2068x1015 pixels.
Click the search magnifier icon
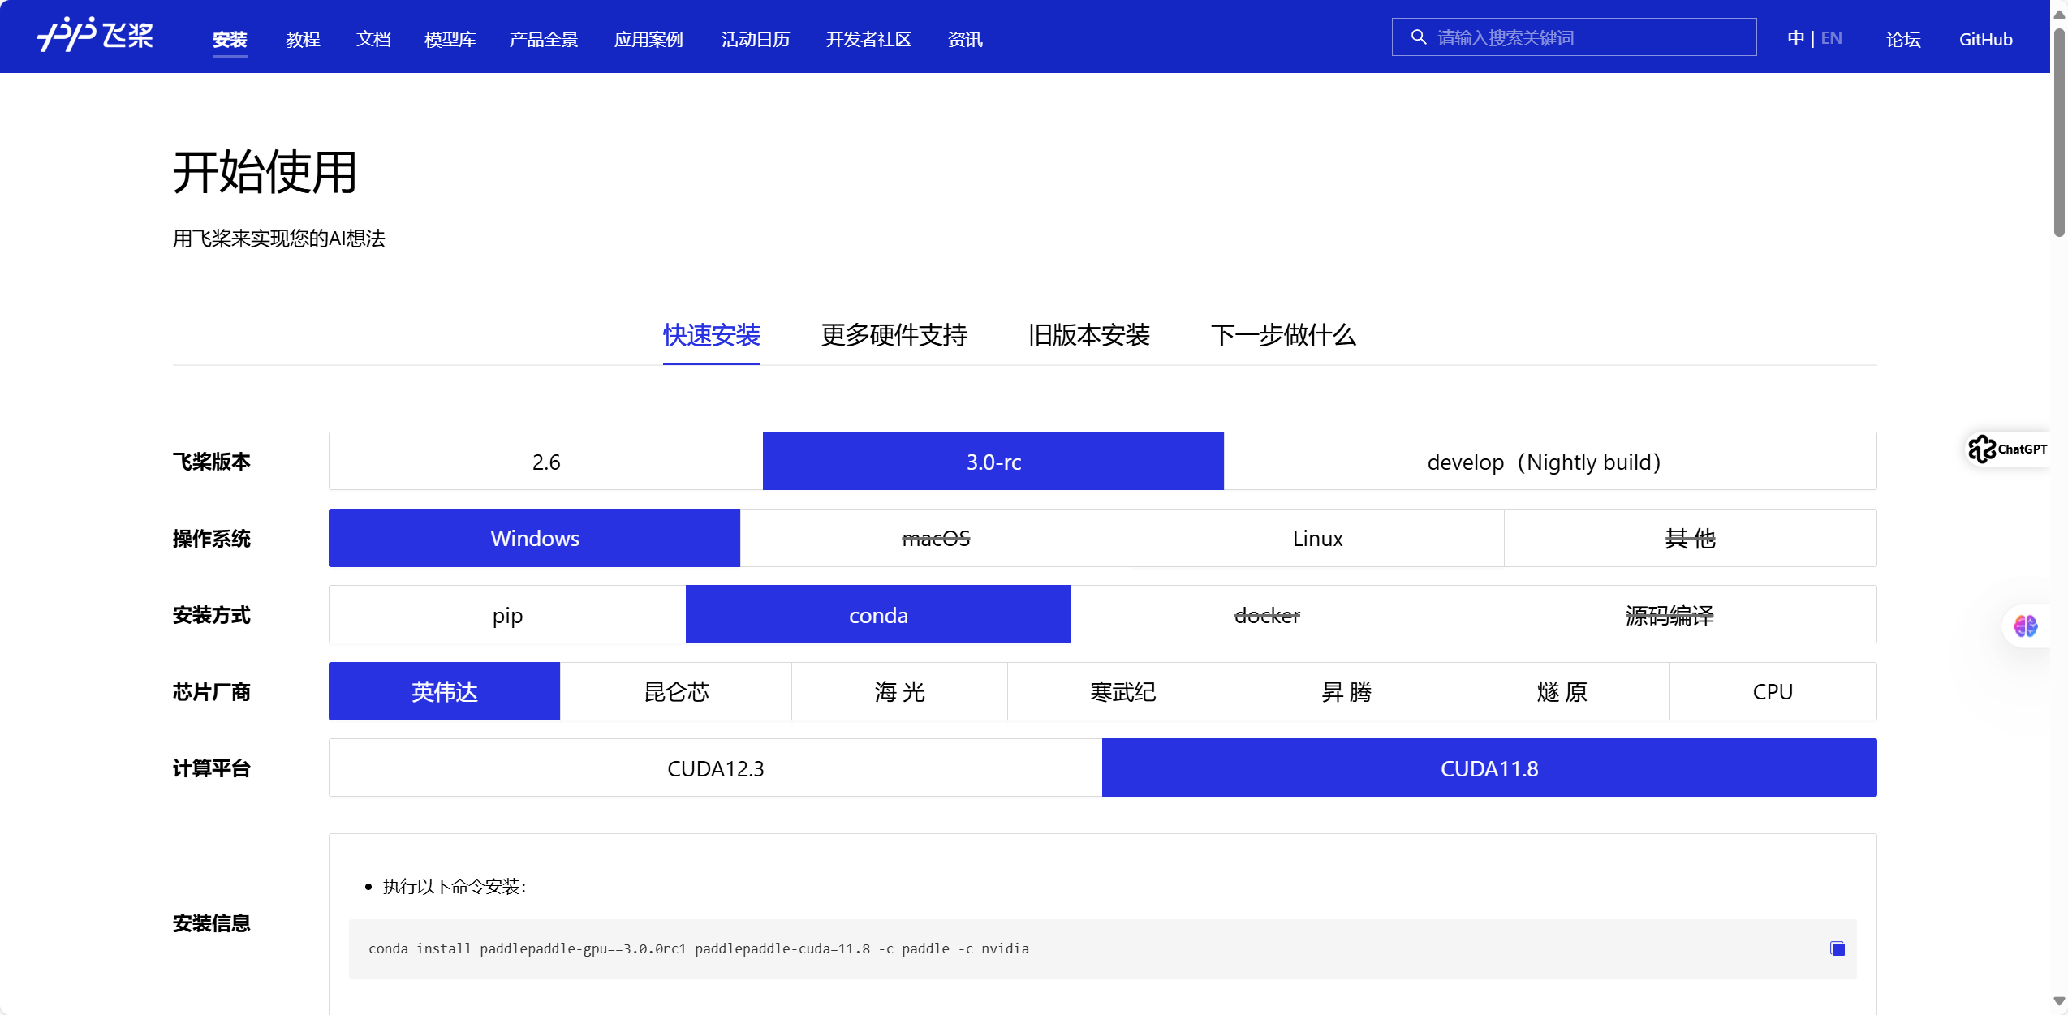[1418, 37]
